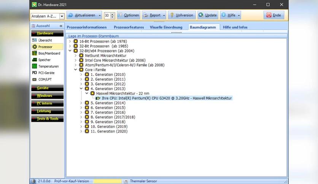The image size is (318, 184).
Task: Click the Dr. Hardware app icon in title bar
Action: click(x=34, y=5)
